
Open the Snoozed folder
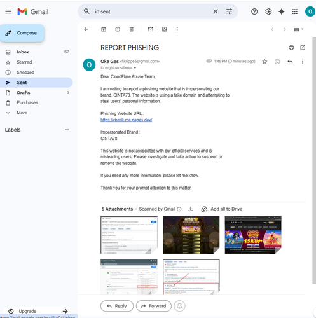click(x=36, y=73)
